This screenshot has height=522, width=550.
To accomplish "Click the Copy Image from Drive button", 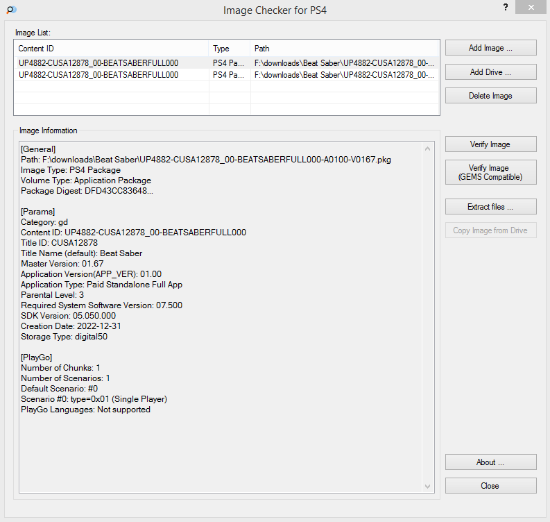I will [x=491, y=230].
